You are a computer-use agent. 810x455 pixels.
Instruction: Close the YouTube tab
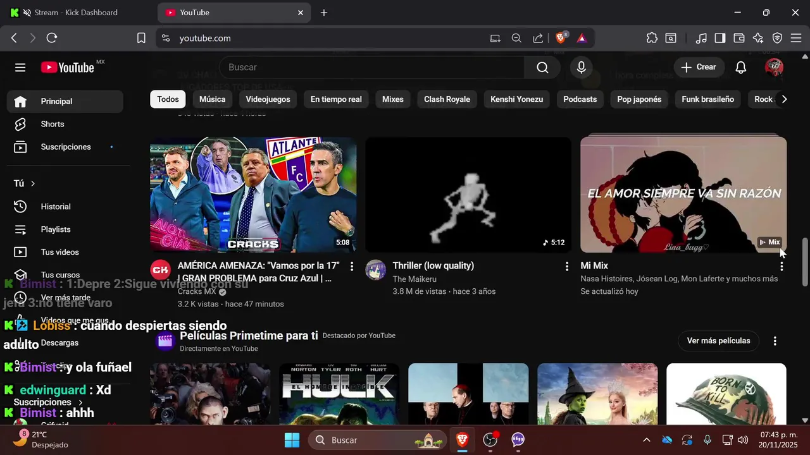click(x=301, y=13)
